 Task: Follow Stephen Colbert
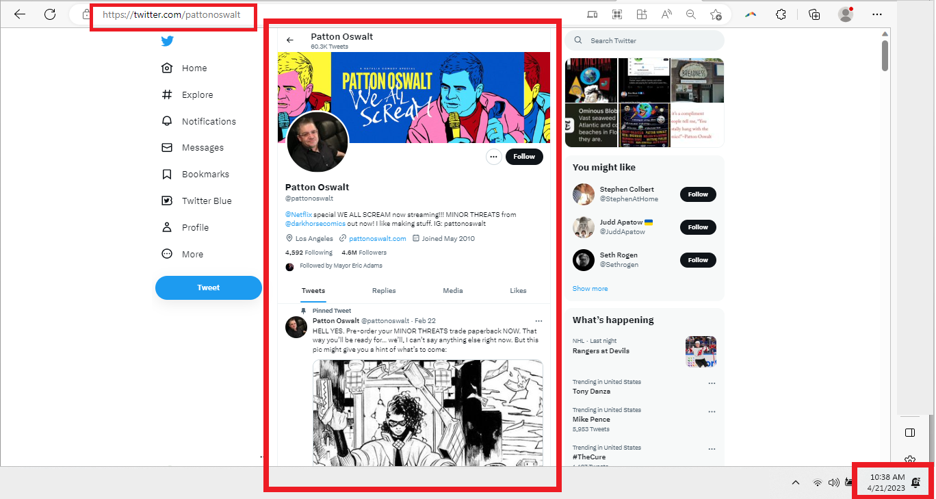(x=698, y=194)
